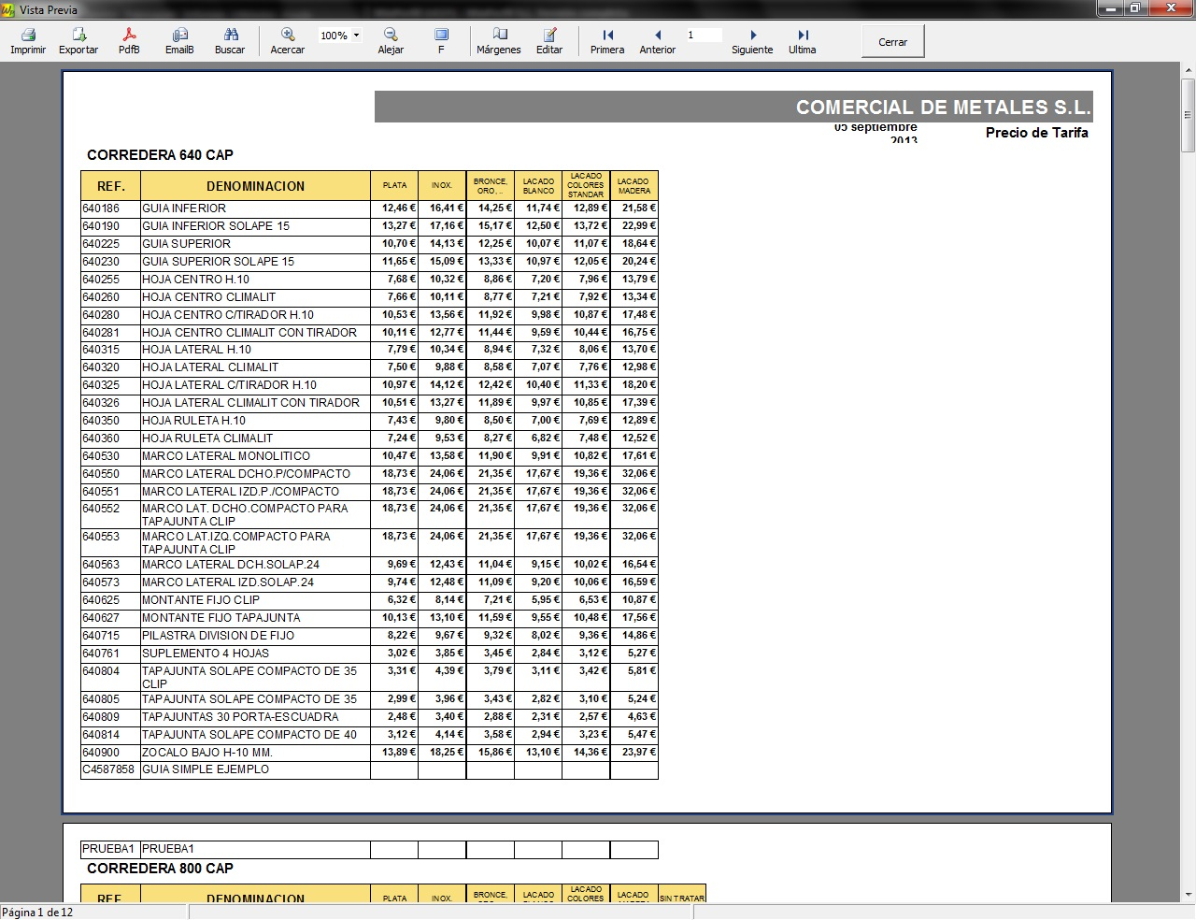
Task: Click the Editar report icon
Action: pos(549,35)
